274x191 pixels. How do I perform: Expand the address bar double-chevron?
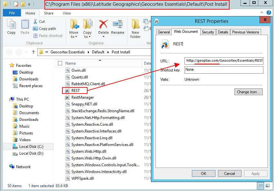(47, 52)
